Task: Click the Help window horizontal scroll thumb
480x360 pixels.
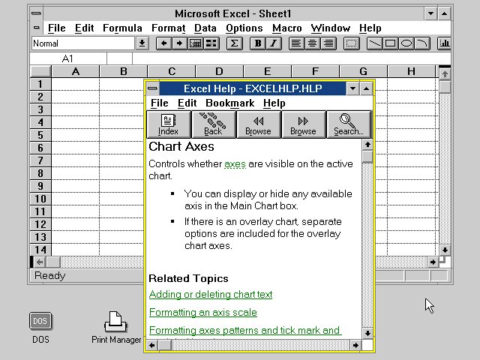Action: click(x=165, y=346)
